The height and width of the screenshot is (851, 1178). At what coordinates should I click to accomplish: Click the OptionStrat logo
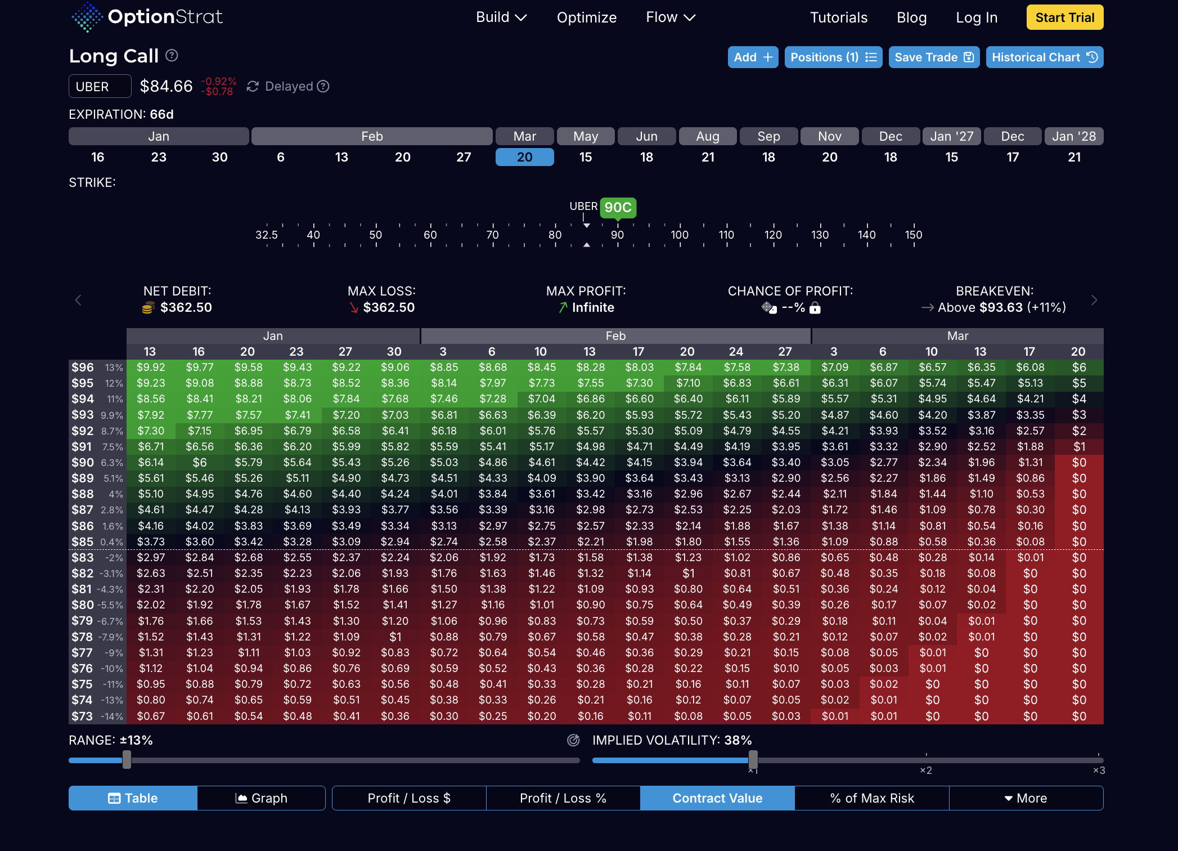[x=147, y=17]
